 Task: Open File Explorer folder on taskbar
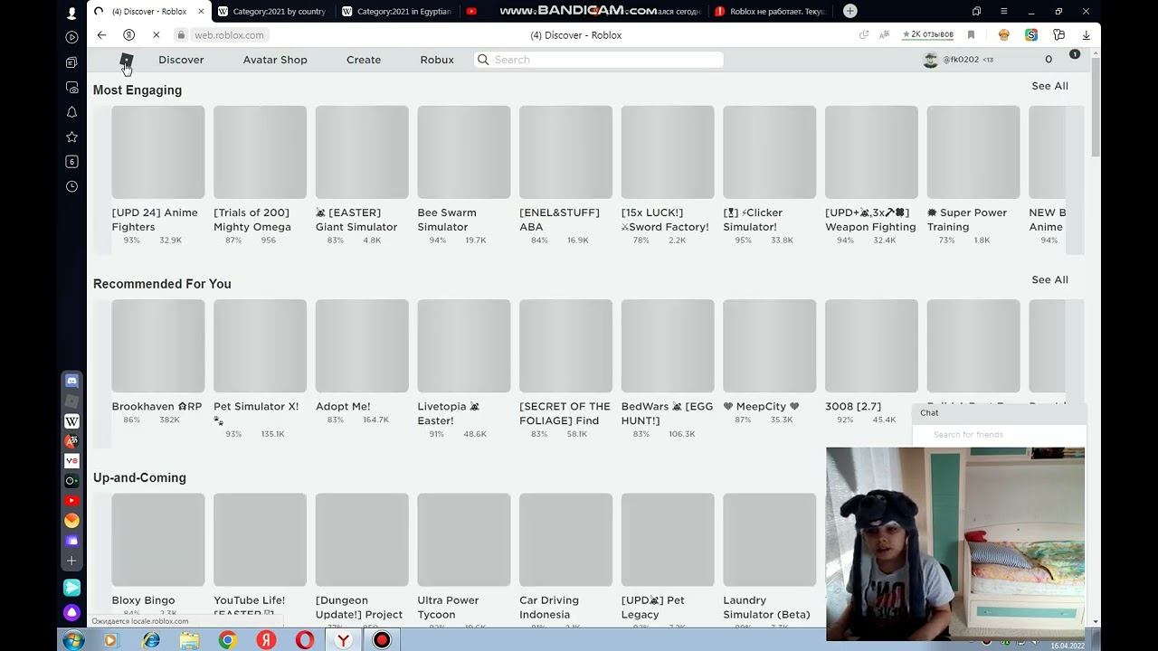tap(189, 640)
